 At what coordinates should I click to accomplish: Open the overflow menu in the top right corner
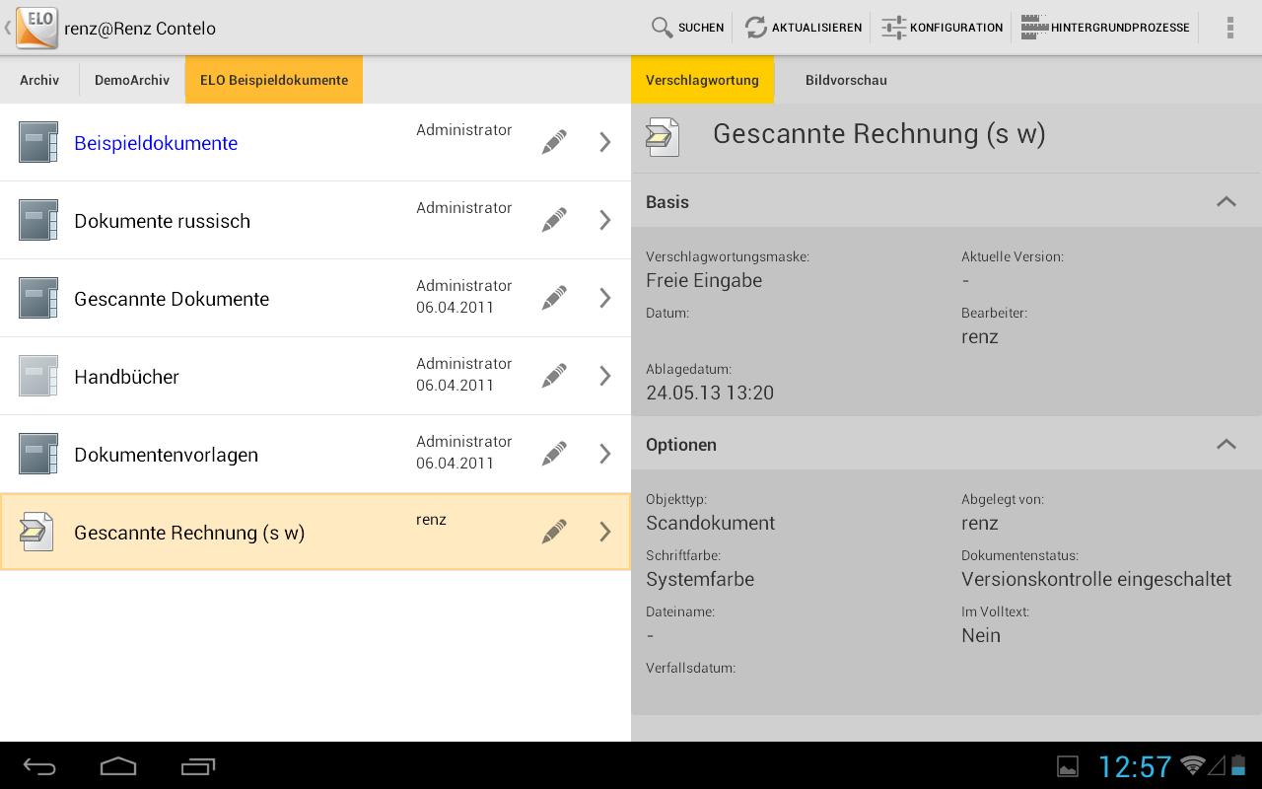pyautogui.click(x=1230, y=28)
